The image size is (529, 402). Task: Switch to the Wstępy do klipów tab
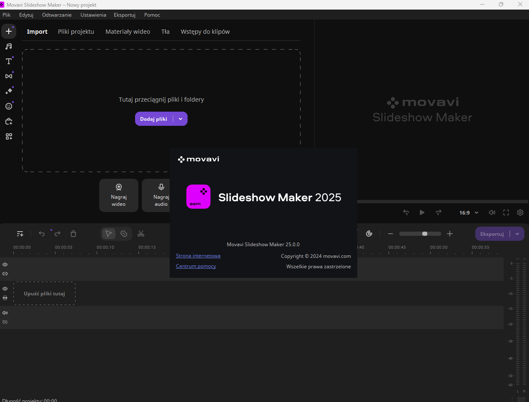coord(205,32)
